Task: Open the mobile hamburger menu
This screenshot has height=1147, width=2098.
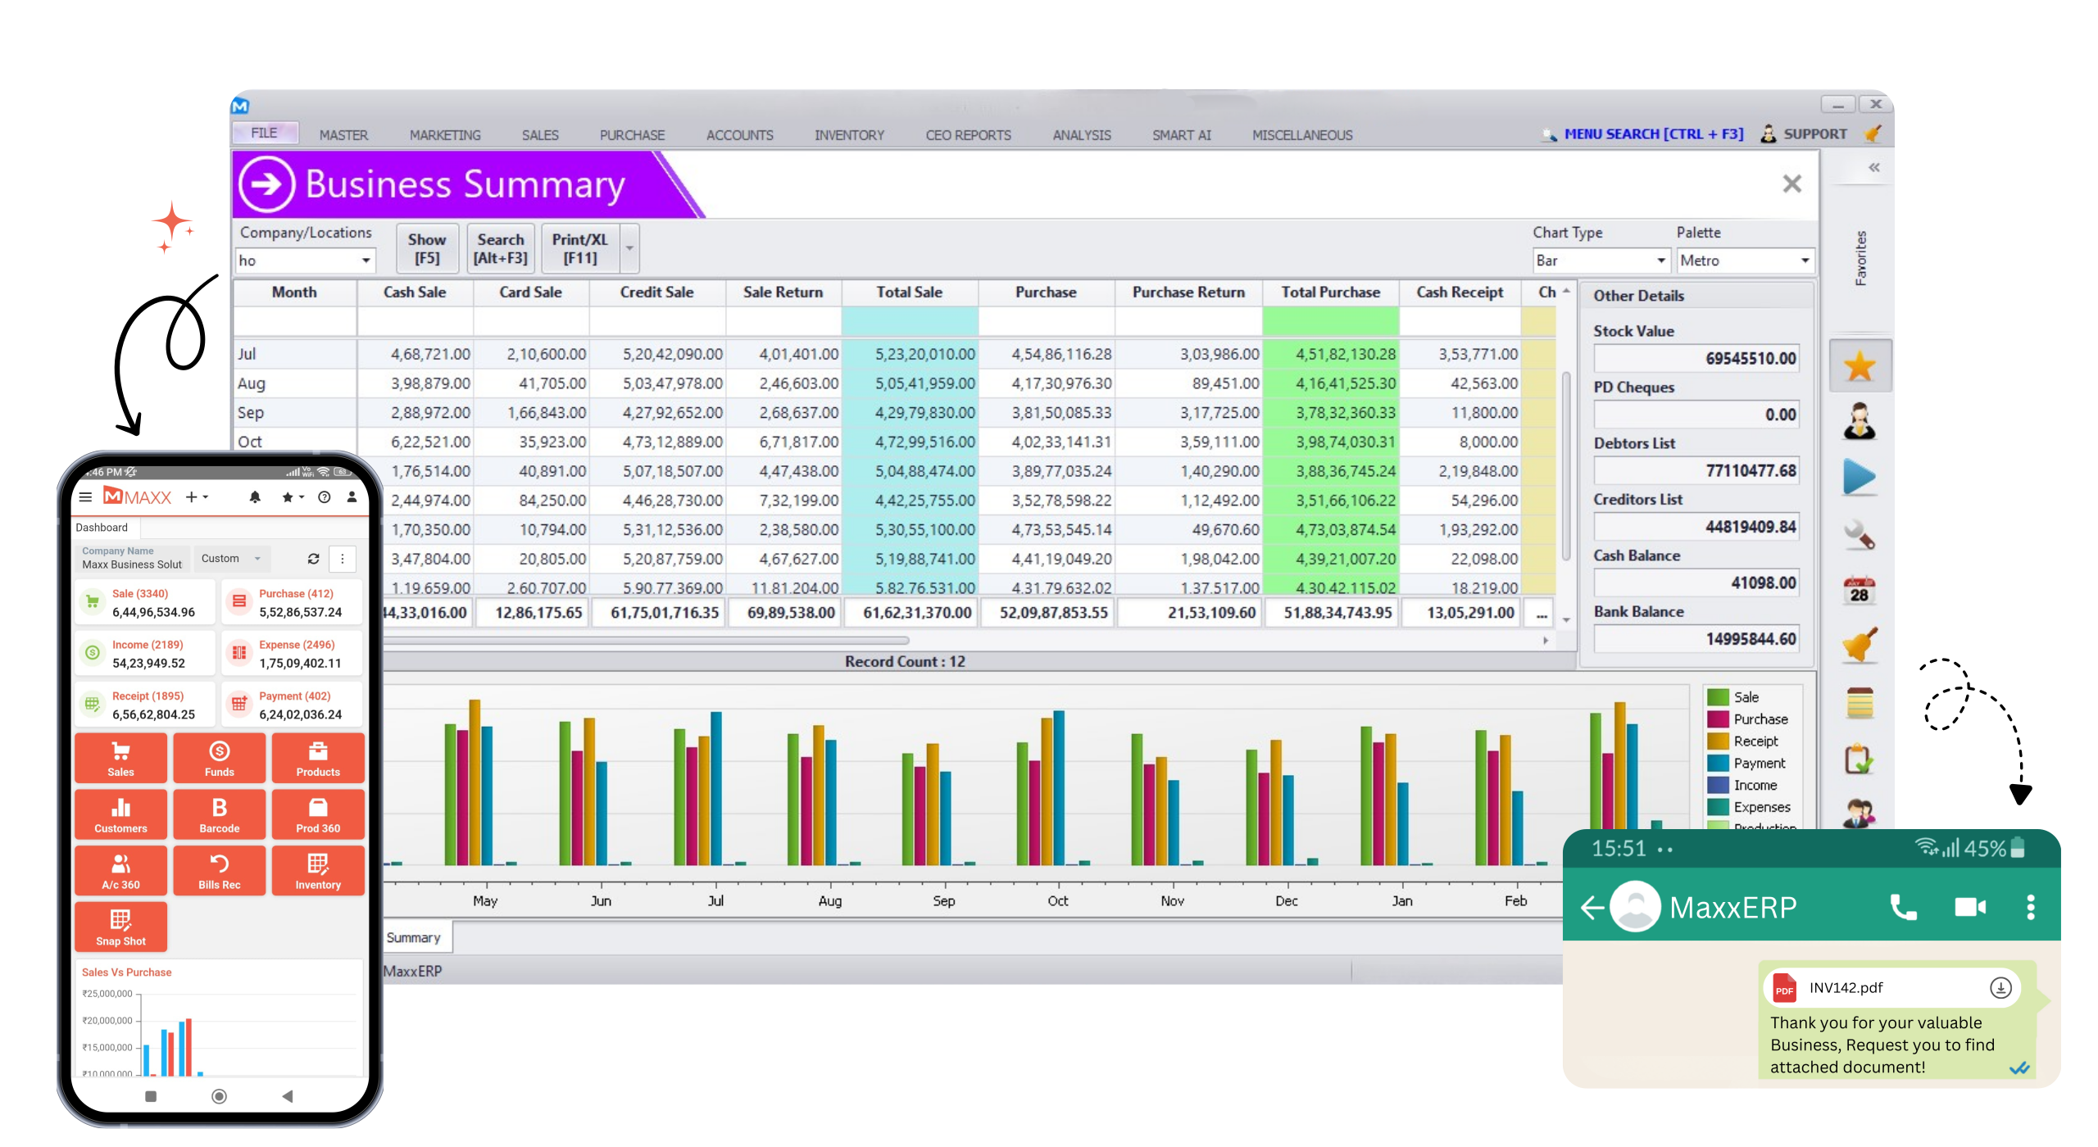Action: click(x=85, y=497)
